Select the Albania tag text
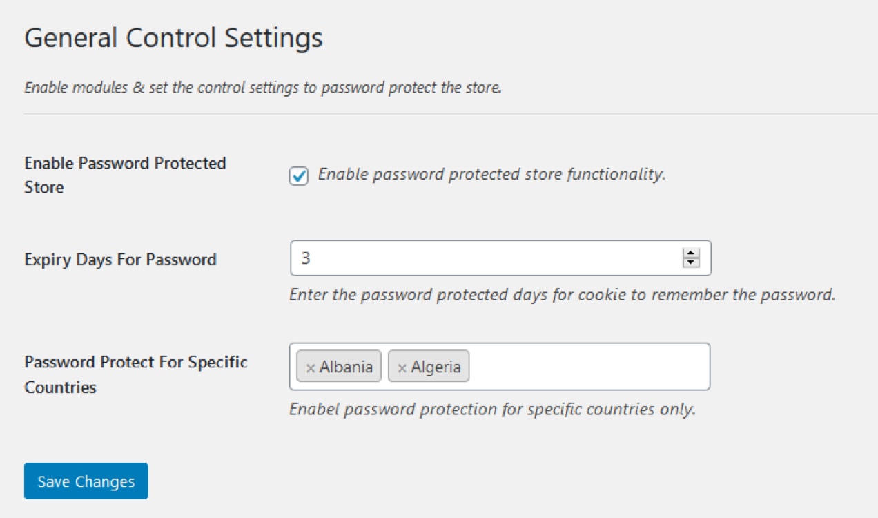878x518 pixels. 346,367
